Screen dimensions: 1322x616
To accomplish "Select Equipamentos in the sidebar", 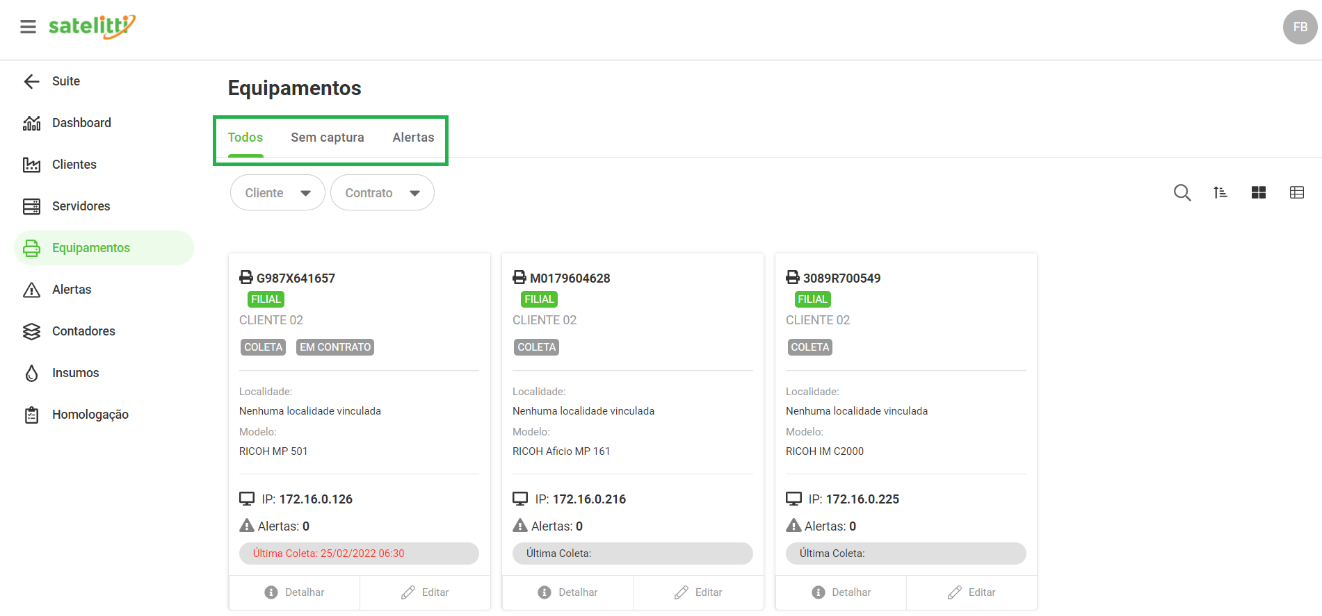I will (x=104, y=248).
